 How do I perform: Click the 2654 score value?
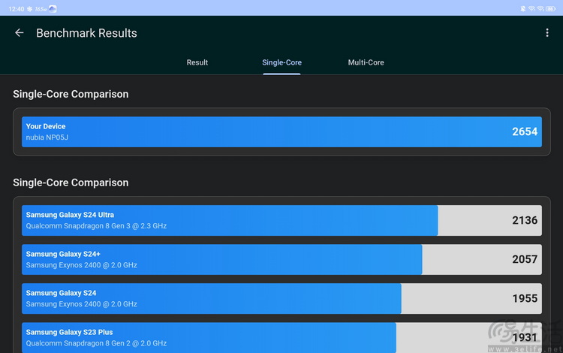point(525,131)
